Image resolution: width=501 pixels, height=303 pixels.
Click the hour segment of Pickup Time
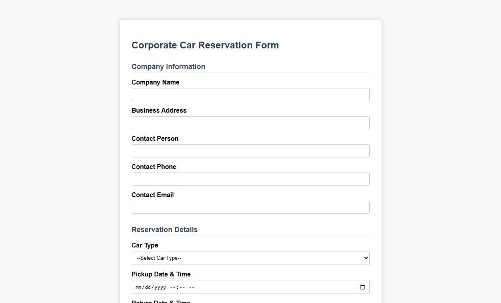tap(172, 287)
